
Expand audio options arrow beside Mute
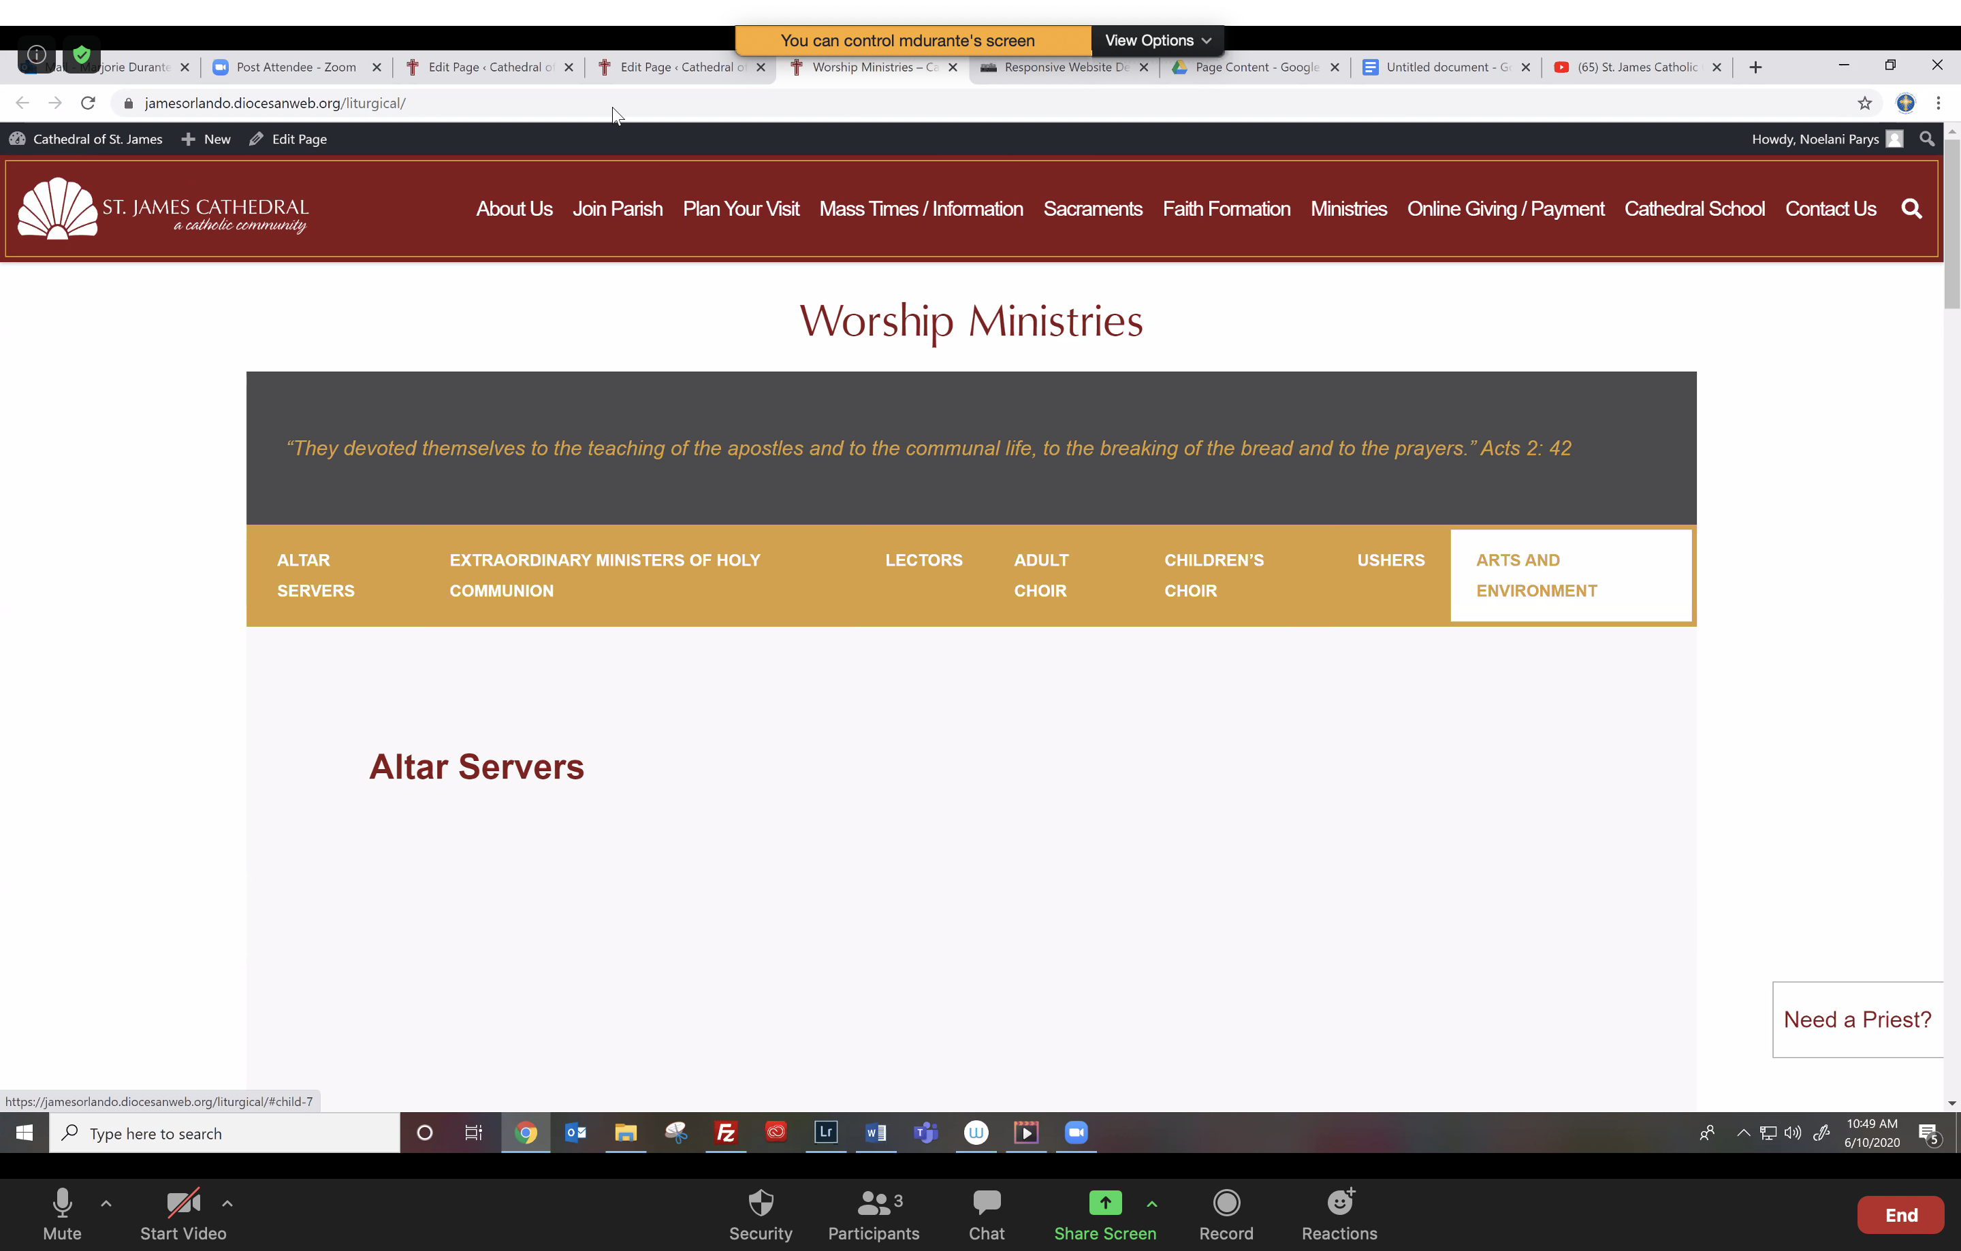point(106,1202)
